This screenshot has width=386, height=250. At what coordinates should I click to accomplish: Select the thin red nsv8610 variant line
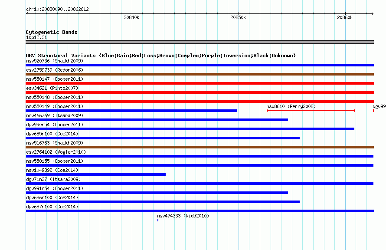[311, 111]
